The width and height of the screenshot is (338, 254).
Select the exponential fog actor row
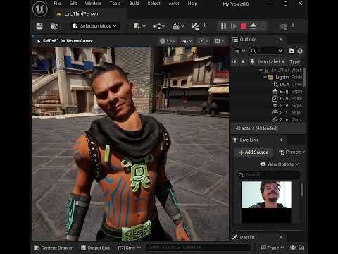pos(268,91)
